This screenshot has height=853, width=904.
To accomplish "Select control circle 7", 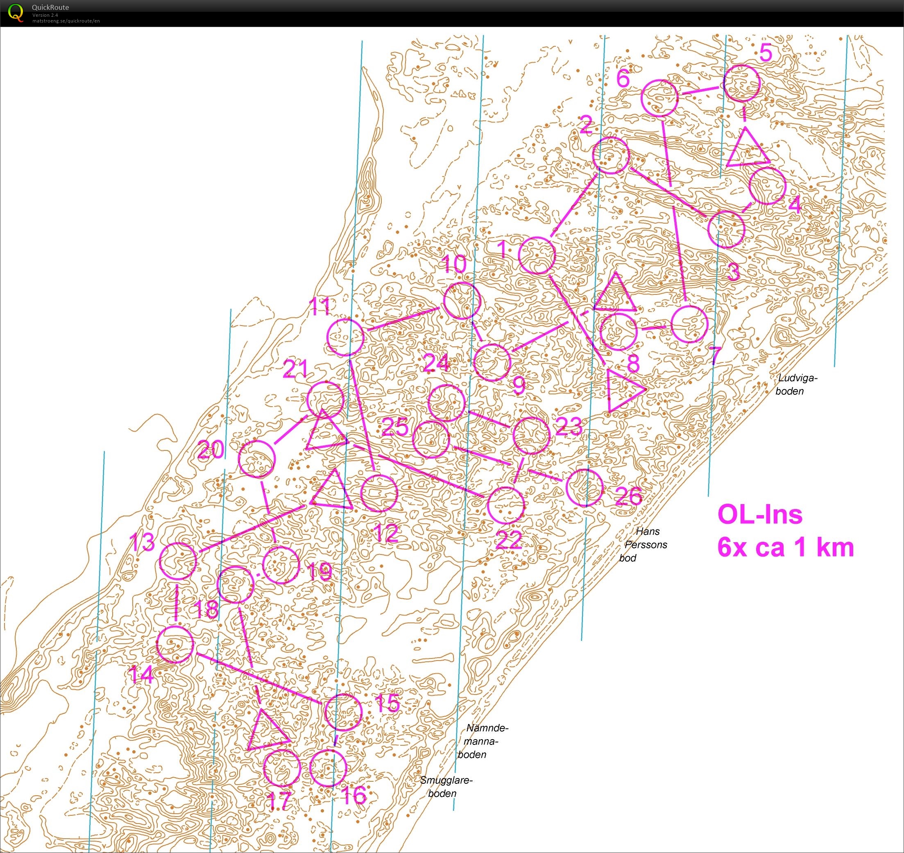I will tap(689, 324).
